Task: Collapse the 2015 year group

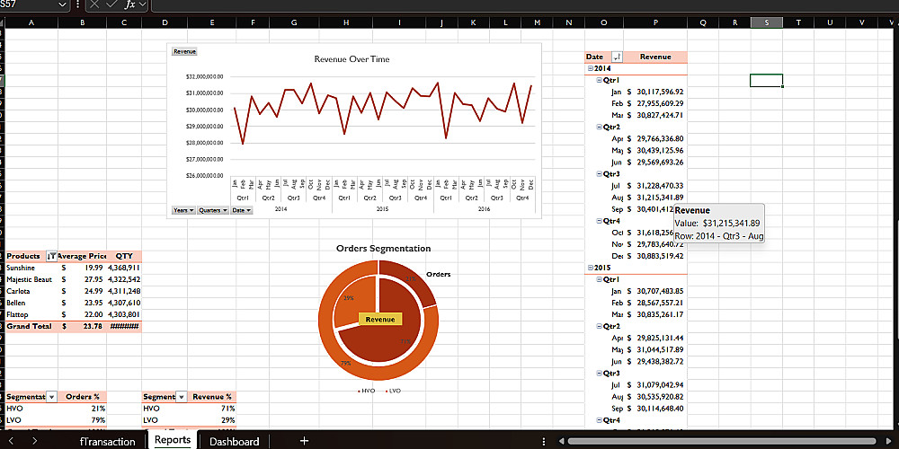Action: pyautogui.click(x=590, y=268)
